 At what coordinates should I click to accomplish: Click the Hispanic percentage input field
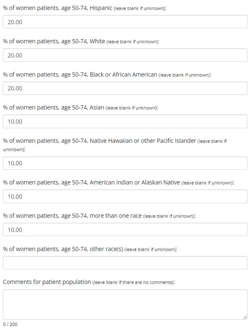click(125, 22)
